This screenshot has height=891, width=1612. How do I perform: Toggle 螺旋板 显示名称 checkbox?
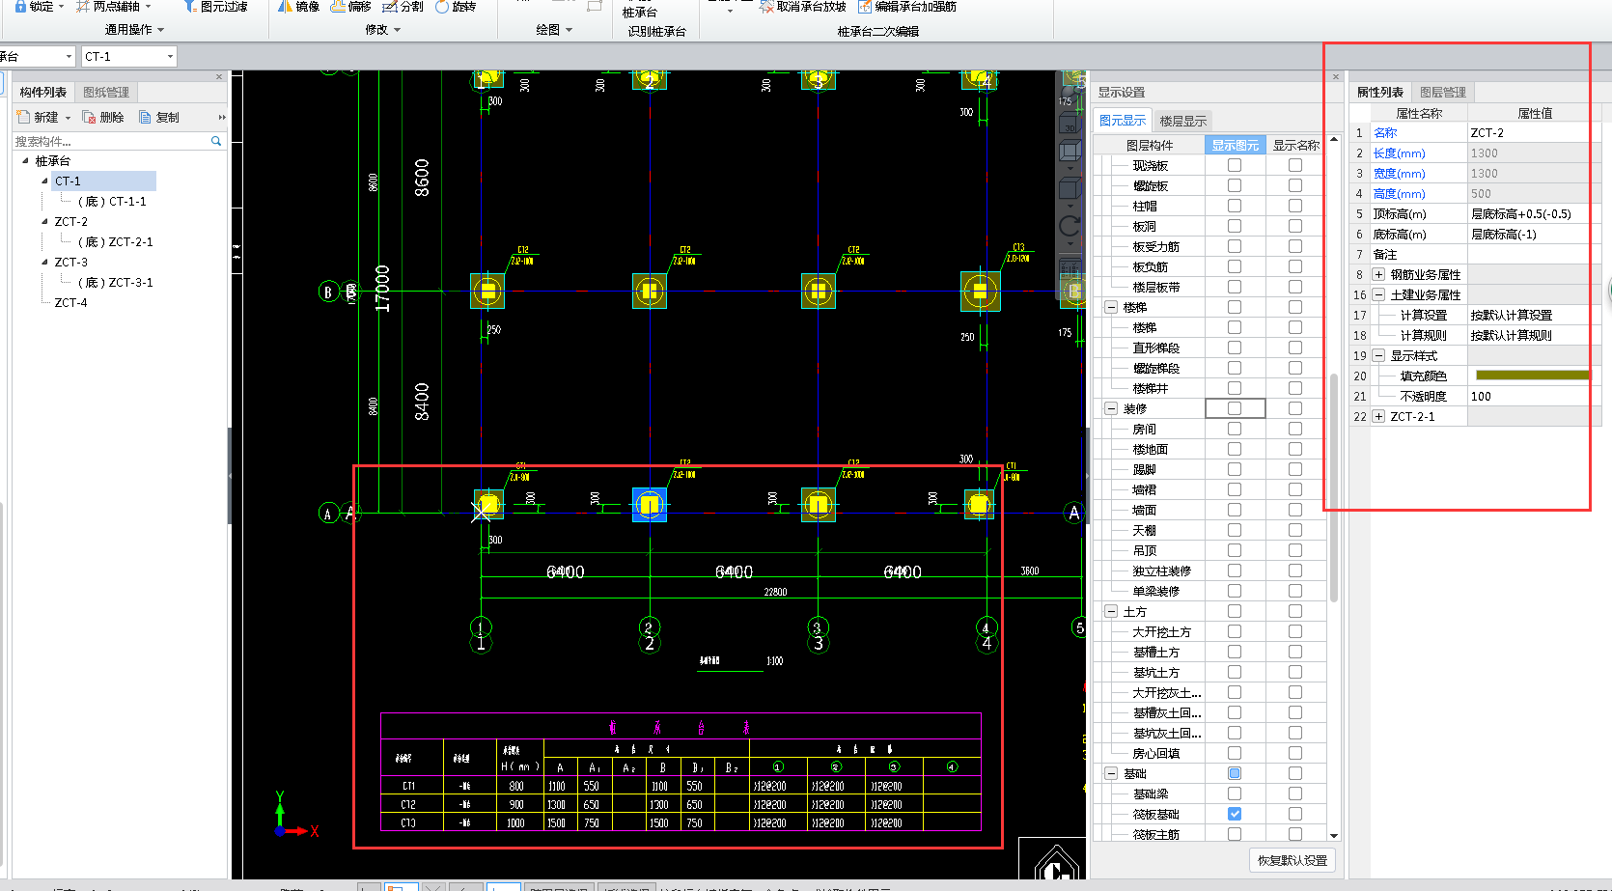coord(1295,185)
